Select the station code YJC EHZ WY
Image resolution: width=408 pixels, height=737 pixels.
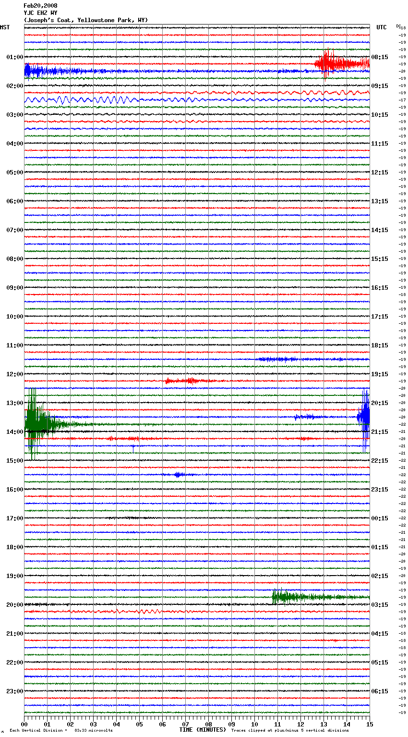(x=40, y=13)
